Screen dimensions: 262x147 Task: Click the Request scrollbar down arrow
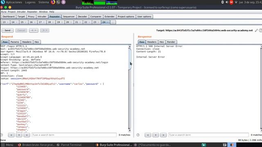pos(130,131)
